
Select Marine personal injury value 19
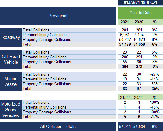(125, 79)
